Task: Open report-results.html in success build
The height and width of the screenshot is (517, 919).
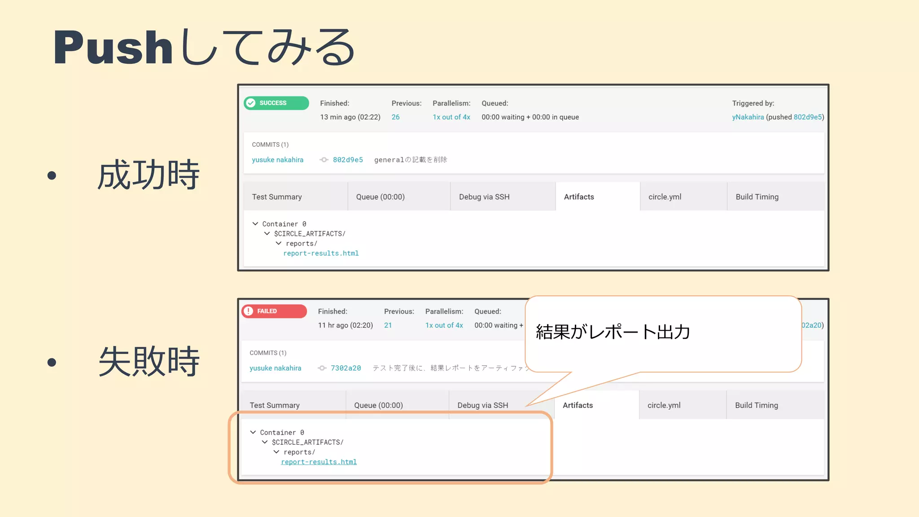Action: pos(321,254)
